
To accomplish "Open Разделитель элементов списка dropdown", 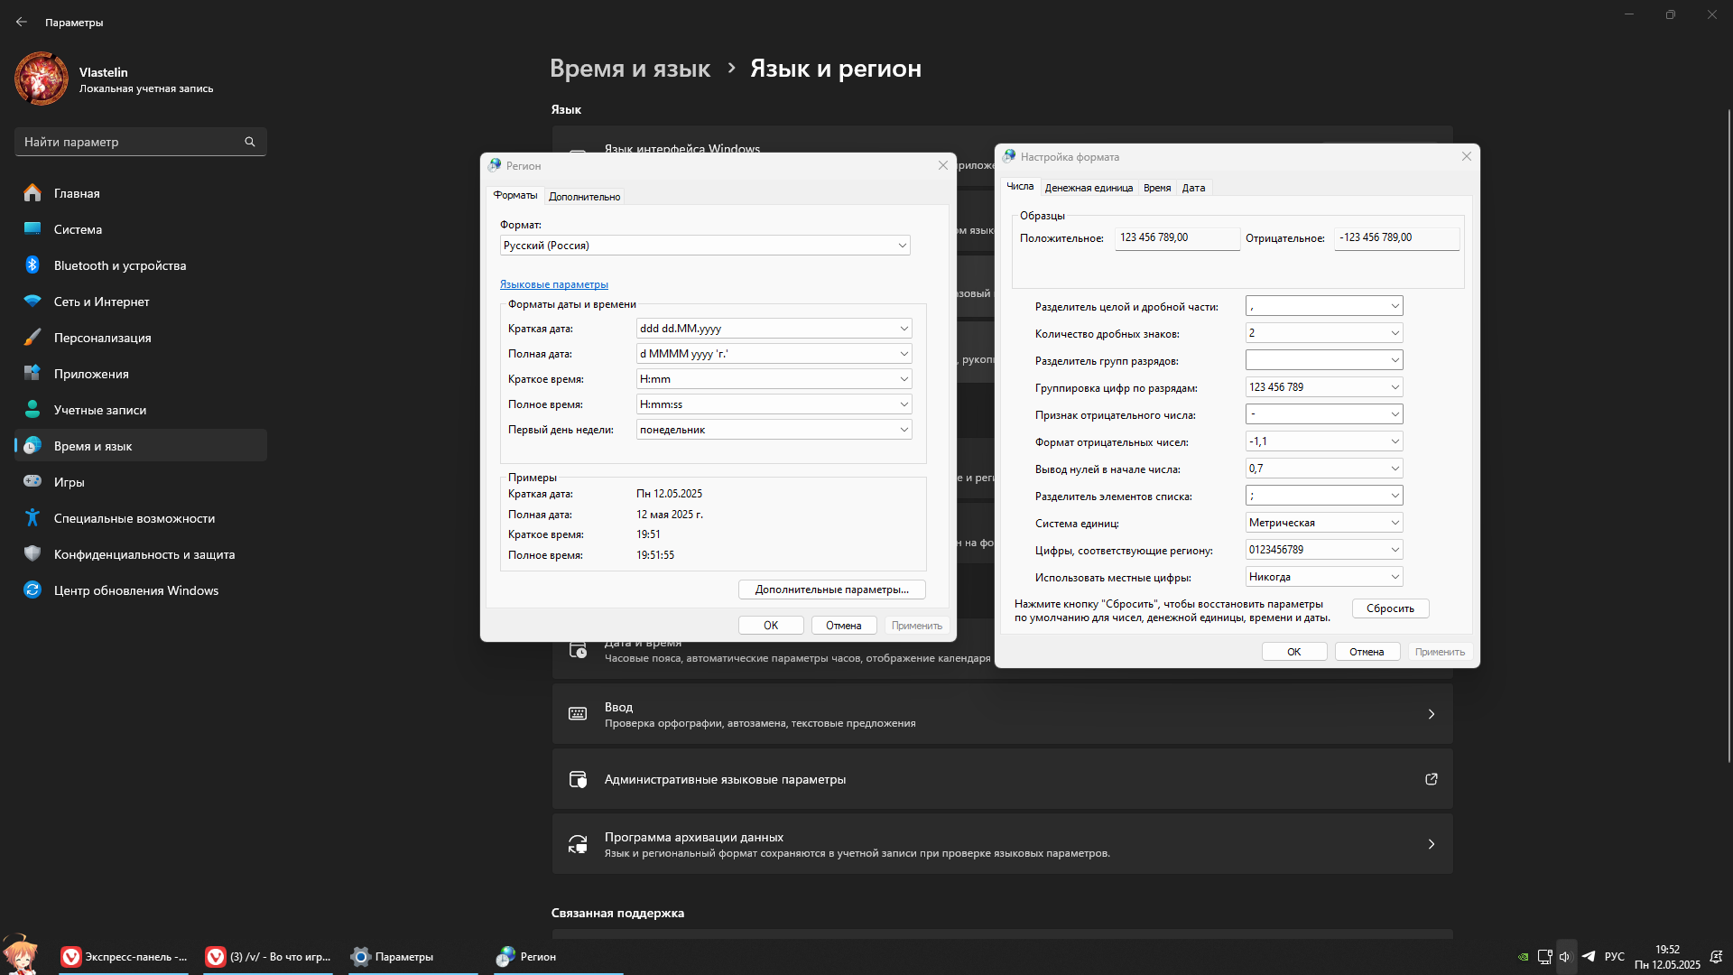I will (1324, 496).
